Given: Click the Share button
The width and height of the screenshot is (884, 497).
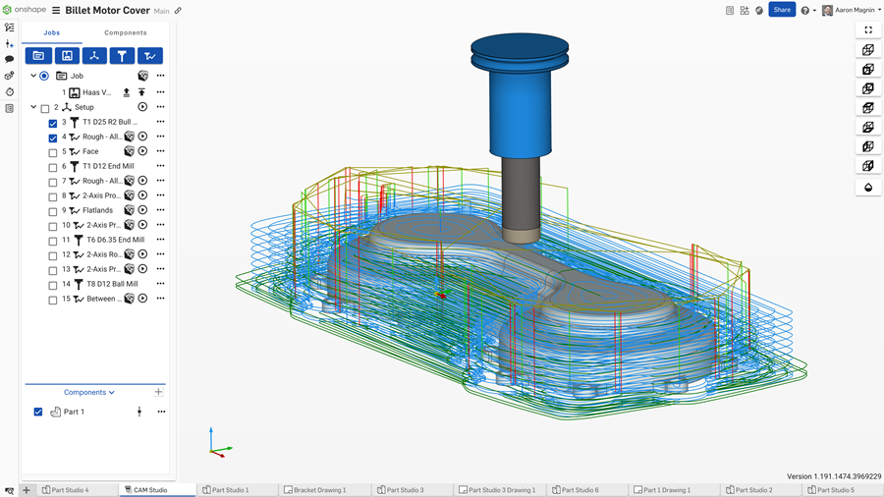Looking at the screenshot, I should coord(782,10).
